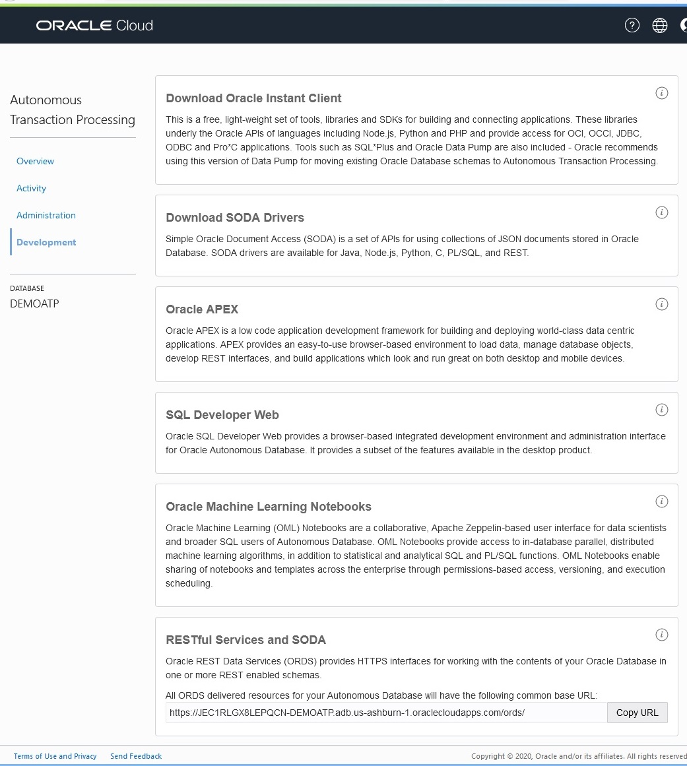Screen dimensions: 687x766
Task: Click info icon for Download SODA Drivers
Action: pos(661,212)
